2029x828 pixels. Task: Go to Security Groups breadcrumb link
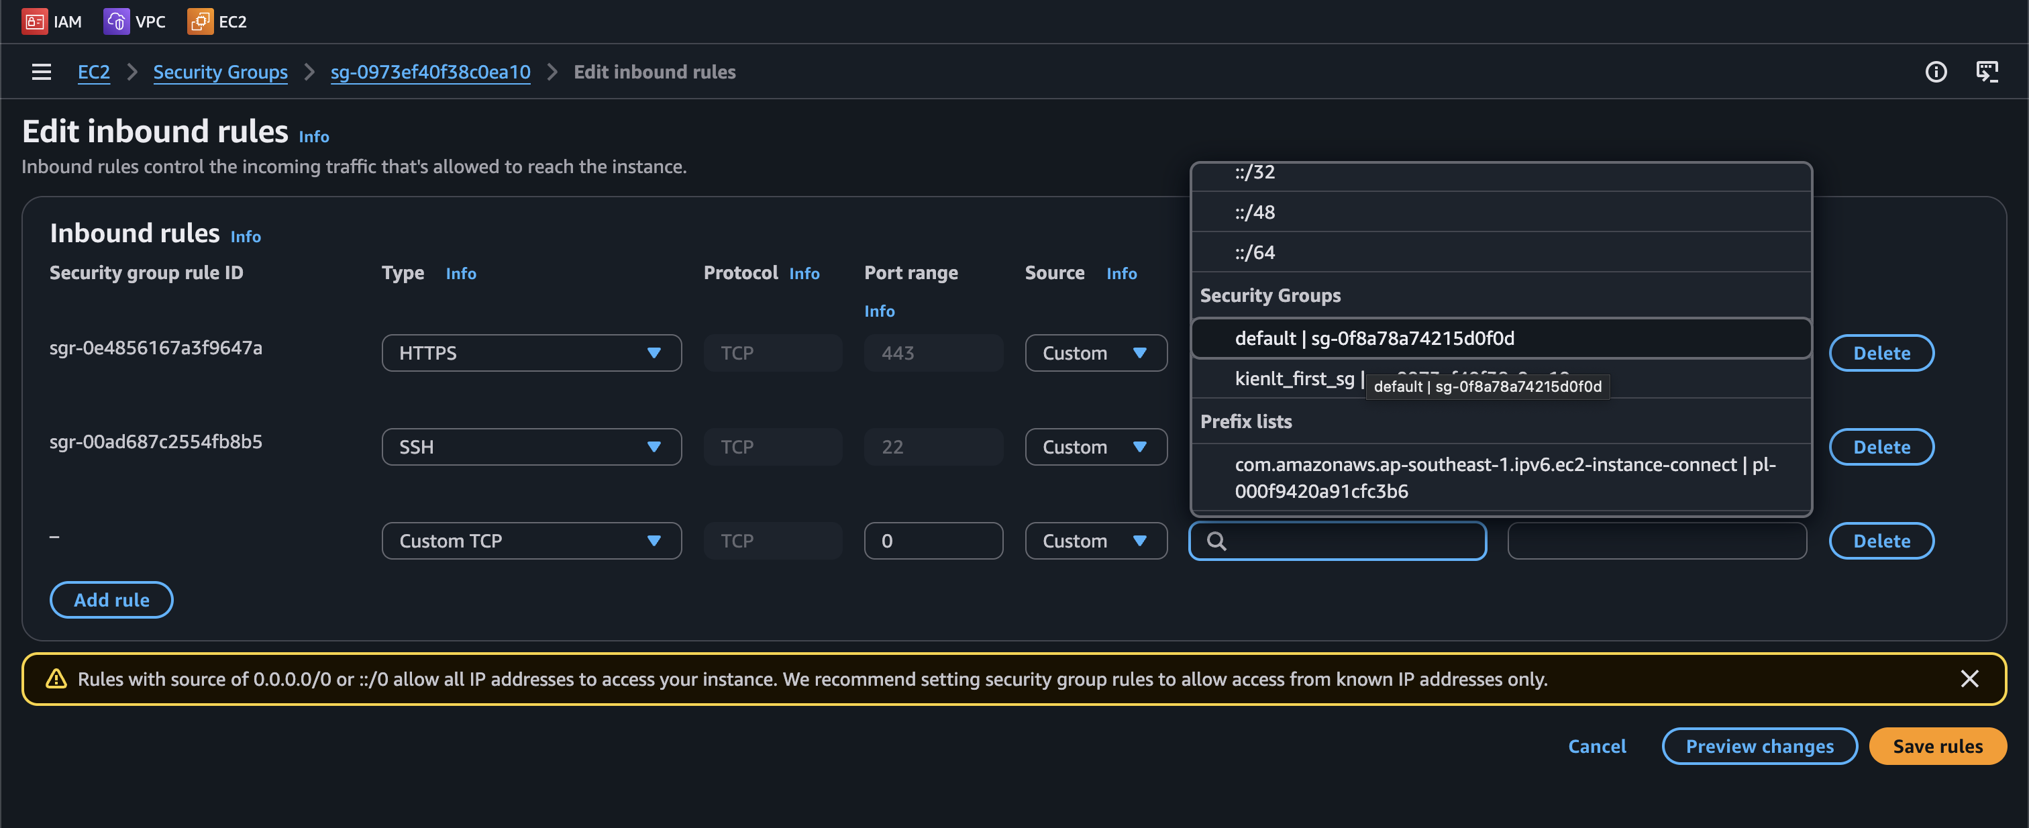pyautogui.click(x=220, y=72)
